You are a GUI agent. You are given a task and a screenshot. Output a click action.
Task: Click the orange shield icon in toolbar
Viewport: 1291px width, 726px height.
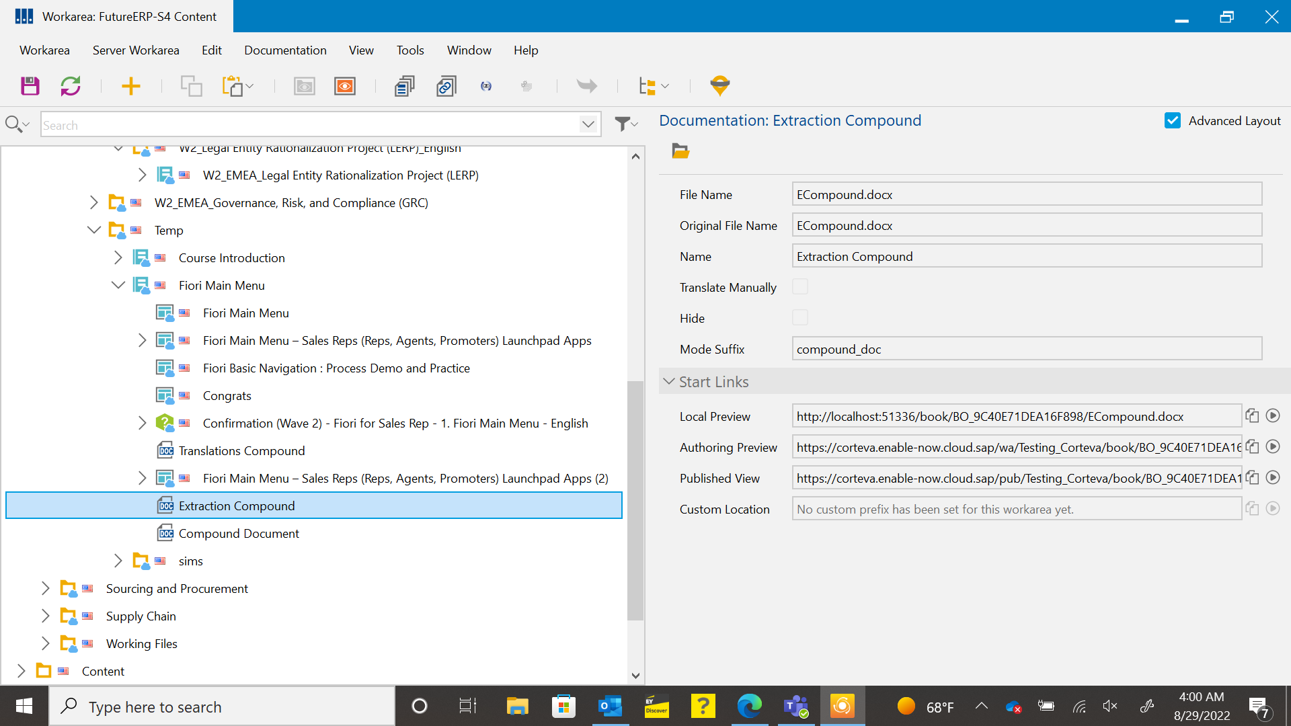pyautogui.click(x=719, y=85)
